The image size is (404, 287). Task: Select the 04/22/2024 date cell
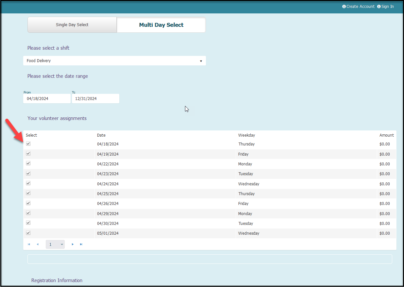pyautogui.click(x=108, y=164)
